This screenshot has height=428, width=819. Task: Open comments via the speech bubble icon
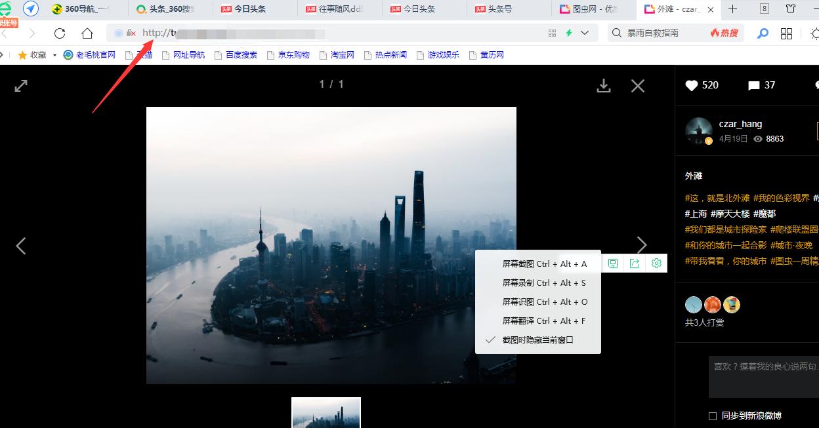point(753,85)
